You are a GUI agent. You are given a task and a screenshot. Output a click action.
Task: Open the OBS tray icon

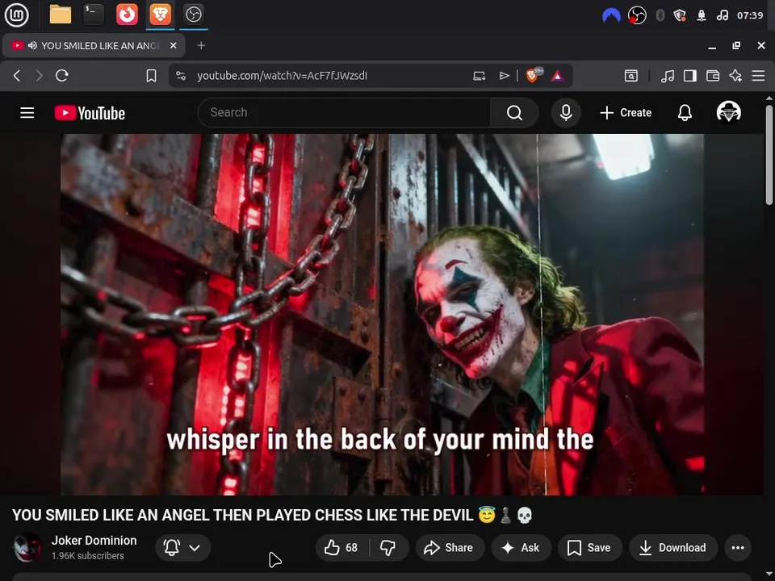click(637, 16)
